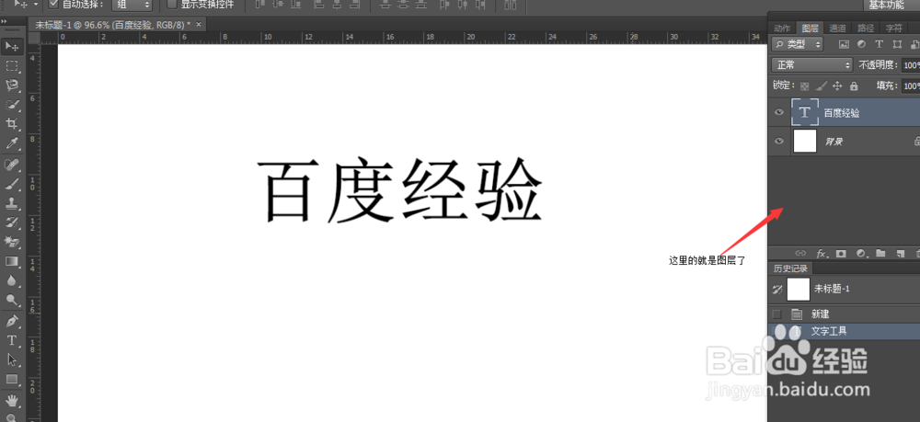Toggle the 自动选择 checkbox
Screen dimensions: 920x422
point(54,4)
